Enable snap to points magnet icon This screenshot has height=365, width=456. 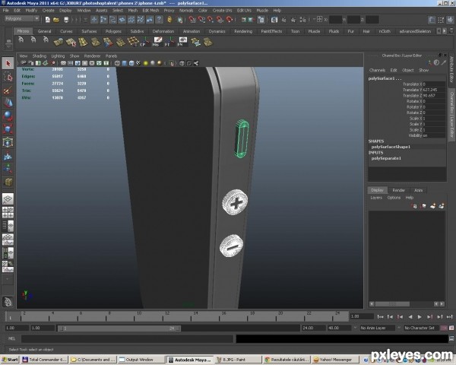[x=211, y=20]
